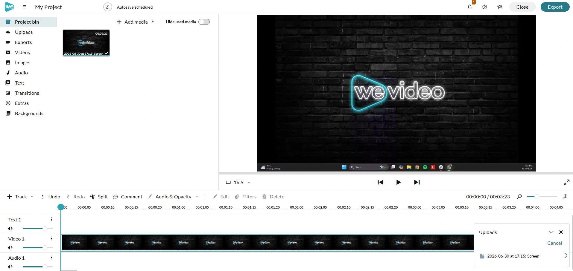Click the My Project title
The image size is (573, 271).
tap(48, 7)
